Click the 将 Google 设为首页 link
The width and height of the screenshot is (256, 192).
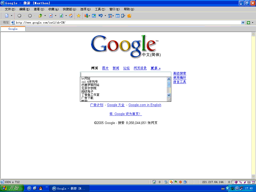125,114
